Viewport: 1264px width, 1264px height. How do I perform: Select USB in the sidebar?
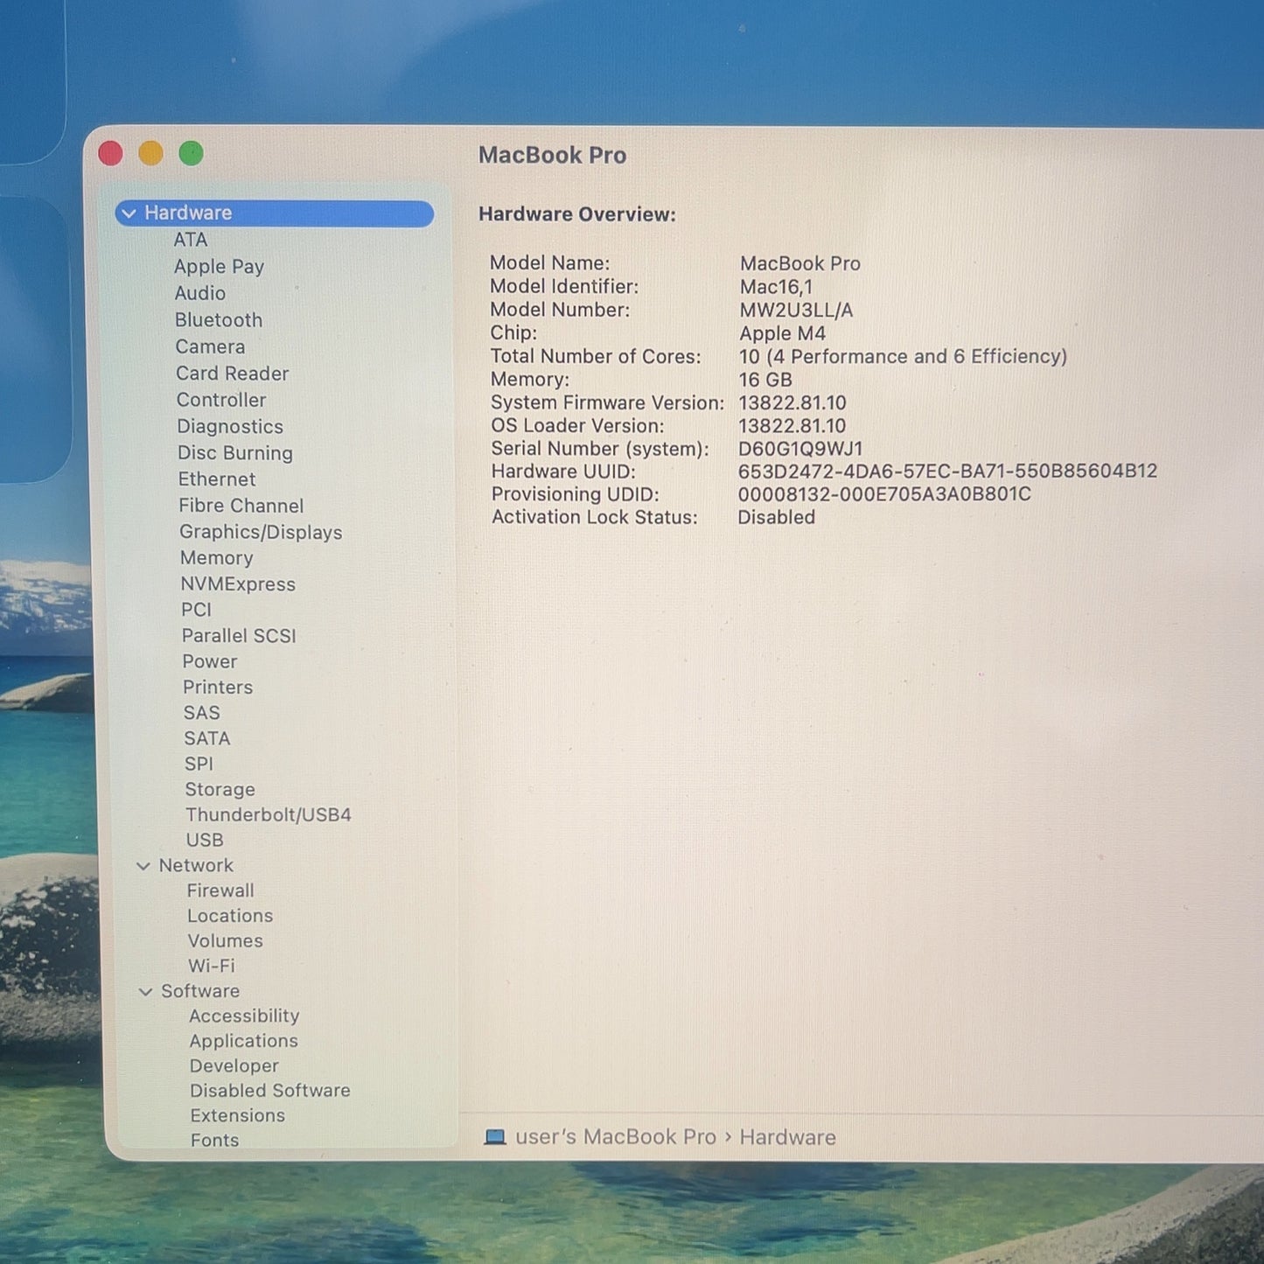pos(205,840)
